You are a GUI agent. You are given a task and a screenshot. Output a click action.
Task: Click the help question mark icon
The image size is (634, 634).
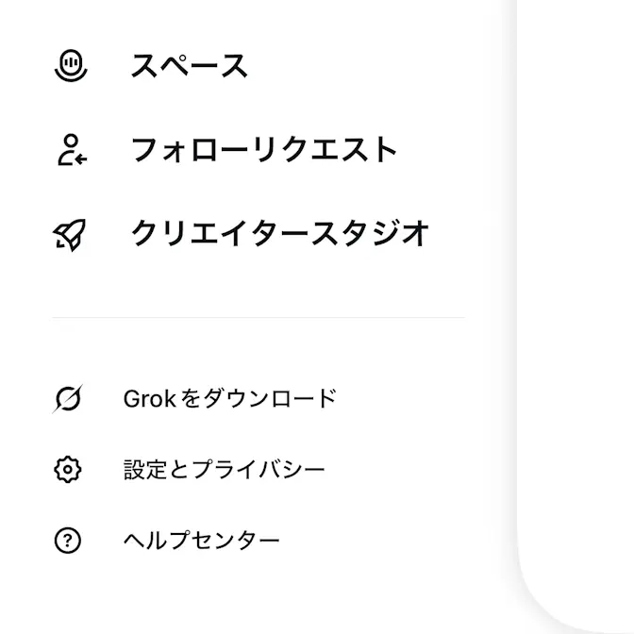[68, 541]
